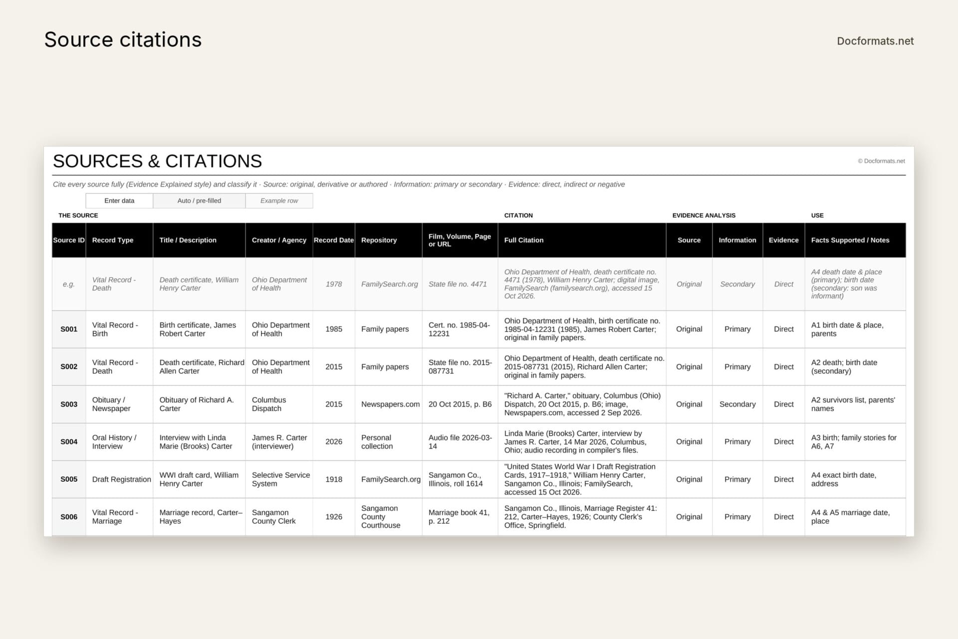Click the 'Record Type' column header
The image size is (958, 639).
[119, 240]
